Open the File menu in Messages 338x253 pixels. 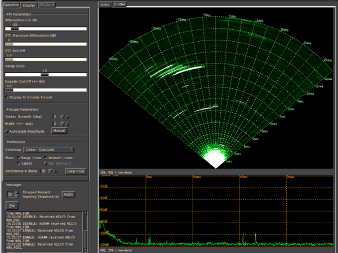pos(11,206)
